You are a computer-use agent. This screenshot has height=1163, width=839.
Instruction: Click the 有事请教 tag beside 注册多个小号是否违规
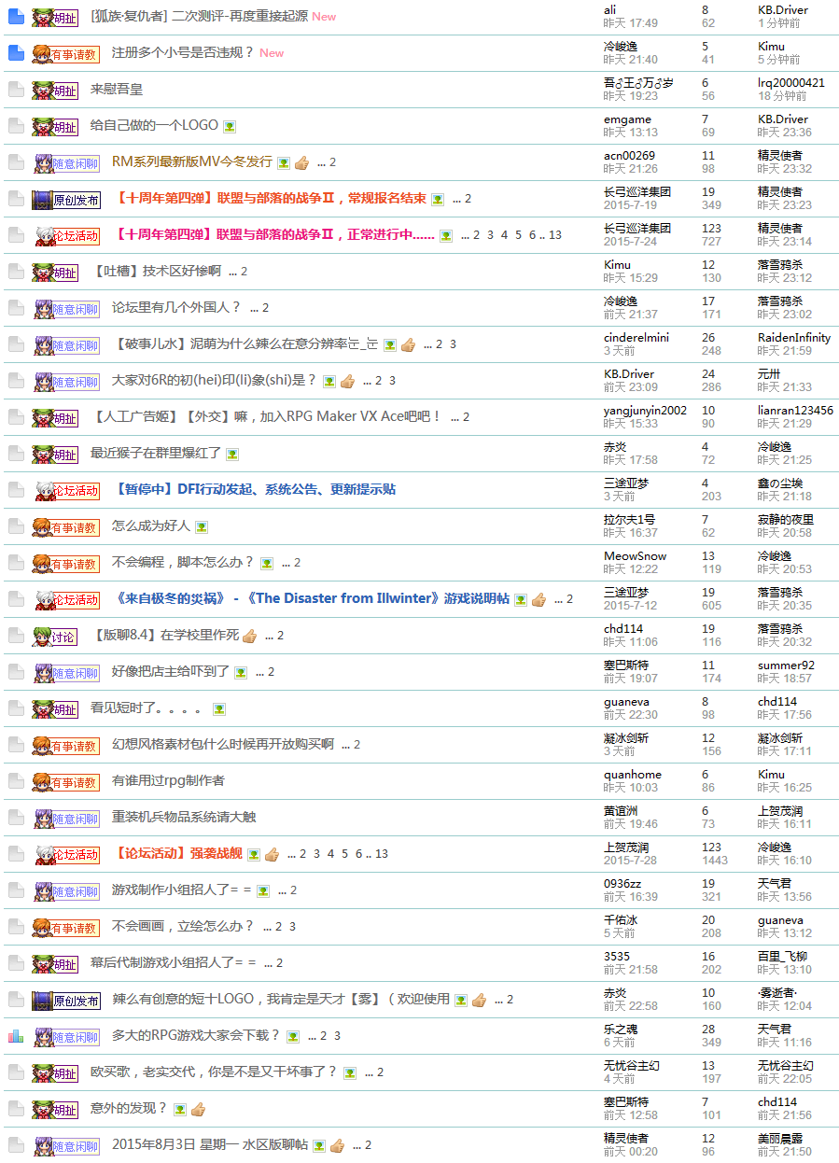(x=66, y=54)
